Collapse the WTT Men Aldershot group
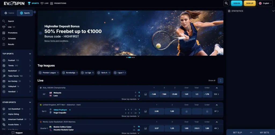 click(x=217, y=105)
